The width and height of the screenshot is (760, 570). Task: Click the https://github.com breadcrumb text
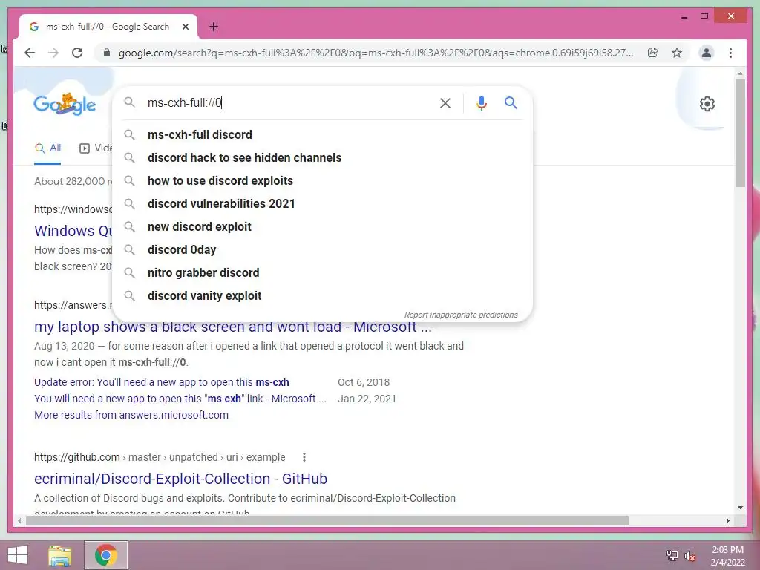click(x=76, y=457)
